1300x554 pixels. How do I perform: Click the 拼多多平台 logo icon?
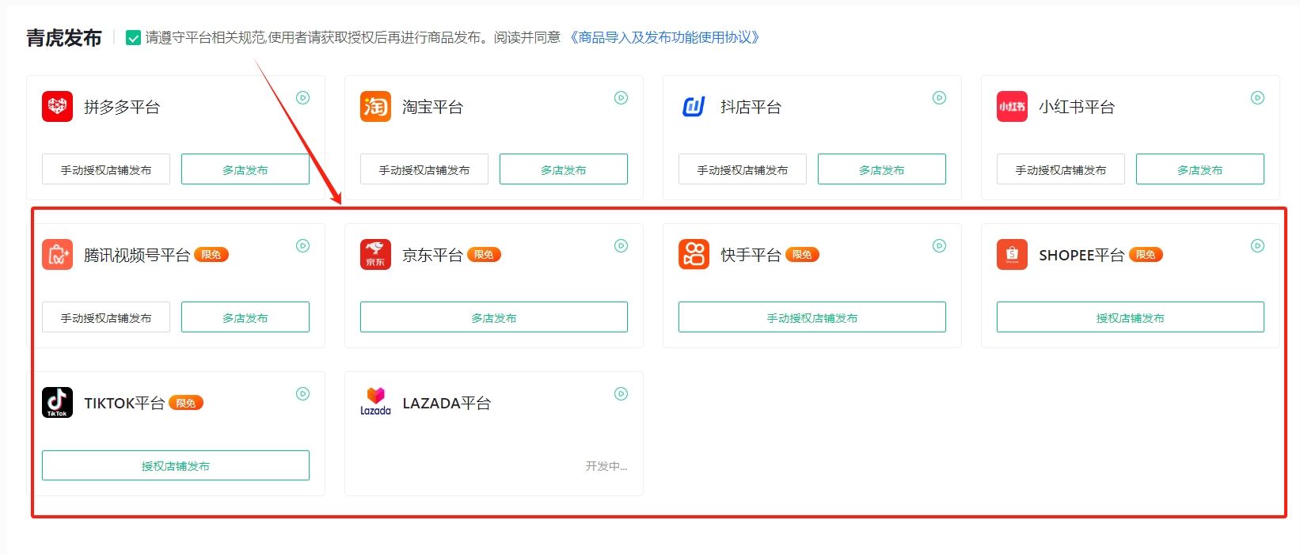(57, 106)
